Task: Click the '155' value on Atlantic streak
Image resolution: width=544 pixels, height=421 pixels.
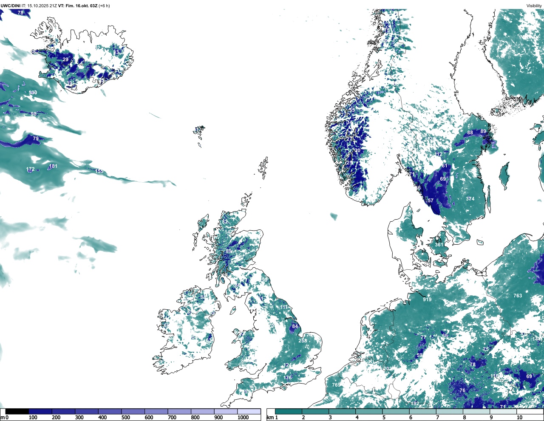Action: click(99, 171)
